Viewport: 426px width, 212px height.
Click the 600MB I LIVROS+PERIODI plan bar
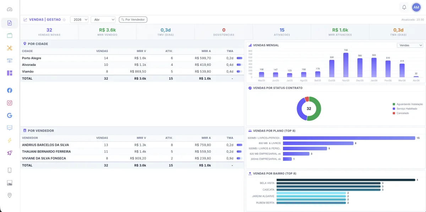[349, 138]
